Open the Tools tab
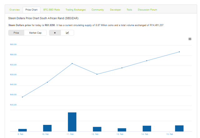 pos(129,10)
